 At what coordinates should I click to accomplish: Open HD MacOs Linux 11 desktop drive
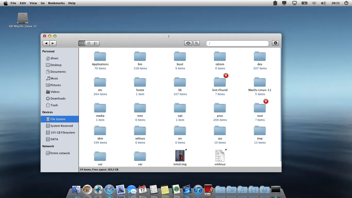23,20
